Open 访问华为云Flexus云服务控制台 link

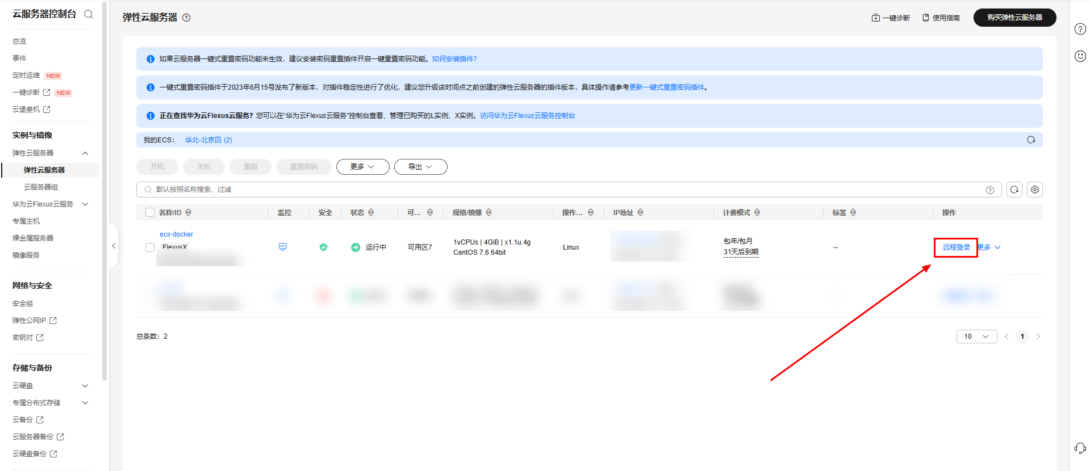528,116
